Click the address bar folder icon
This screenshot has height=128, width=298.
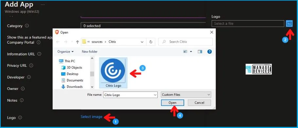[x=84, y=42]
